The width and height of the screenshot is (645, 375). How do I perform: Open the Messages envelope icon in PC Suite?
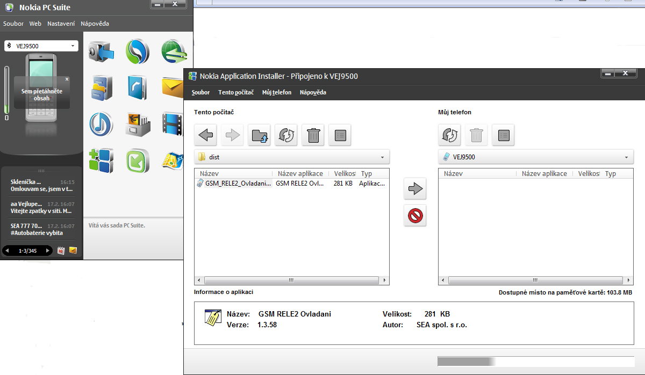point(174,87)
